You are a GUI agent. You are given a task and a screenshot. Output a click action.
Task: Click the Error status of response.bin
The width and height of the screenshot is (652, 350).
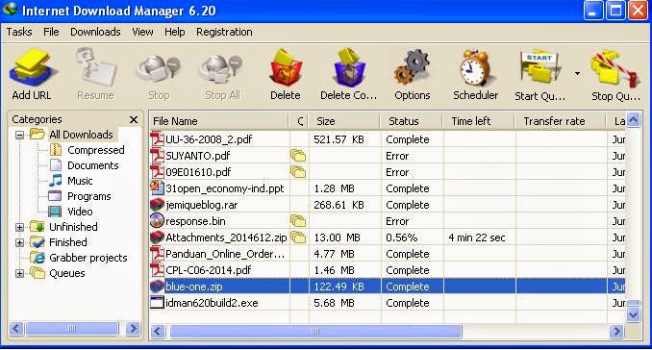397,221
